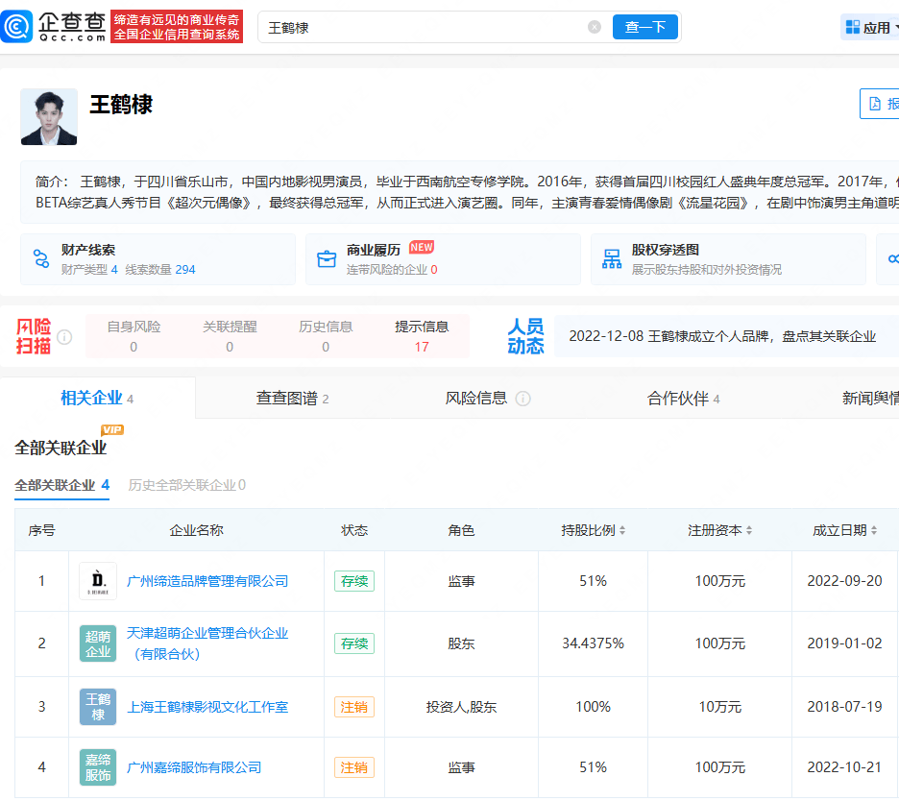Click 注销 status of 广州嘉缔服饰
Screen dimensions: 899x801
[x=354, y=767]
